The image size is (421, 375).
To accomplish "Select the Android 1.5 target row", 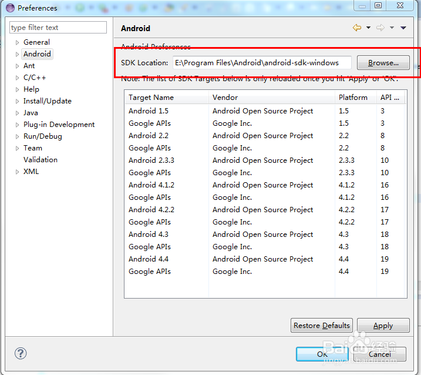I will point(264,111).
